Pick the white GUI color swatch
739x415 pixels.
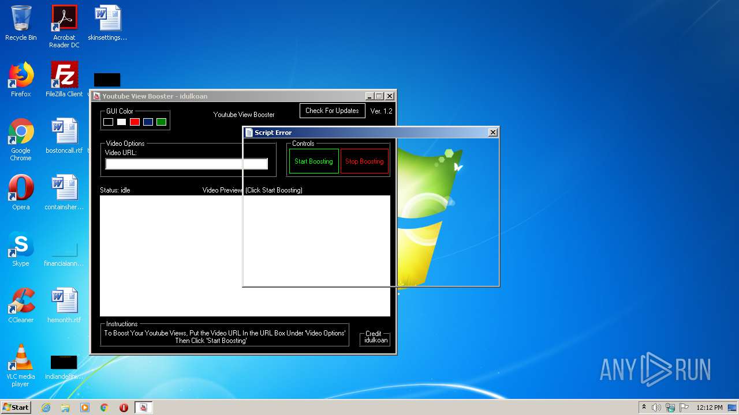pos(121,122)
